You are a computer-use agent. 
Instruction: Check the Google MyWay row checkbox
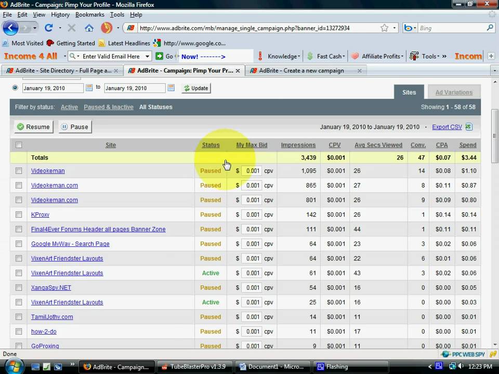point(19,244)
